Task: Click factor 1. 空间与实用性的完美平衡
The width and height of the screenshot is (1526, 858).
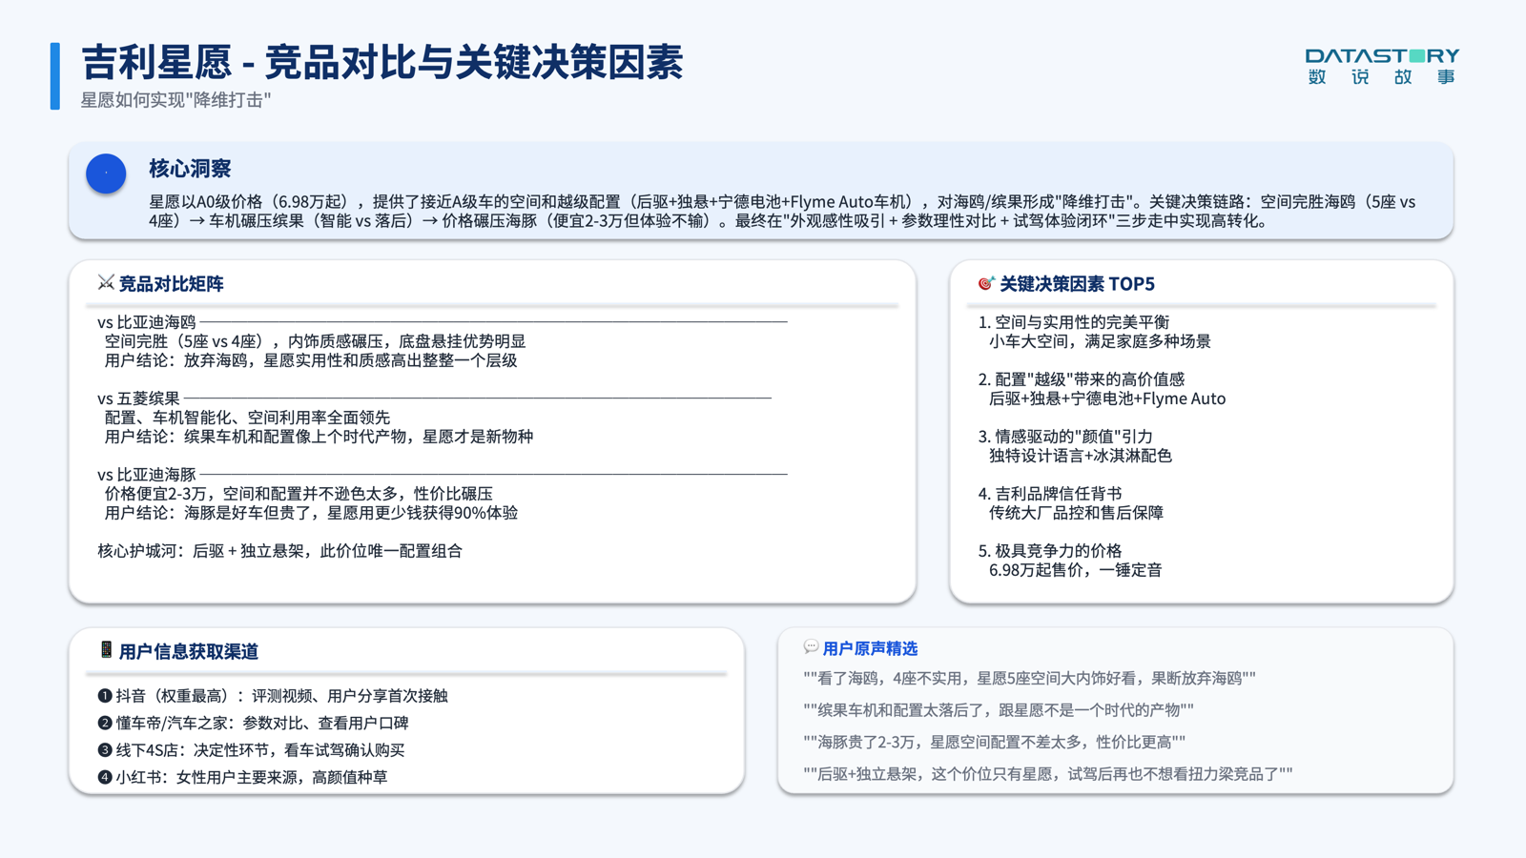Action: [x=1074, y=322]
